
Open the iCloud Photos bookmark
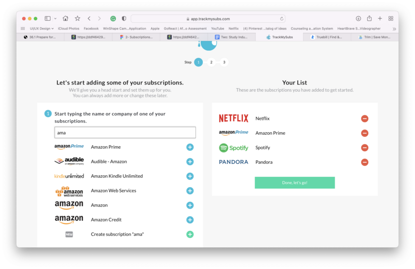[68, 29]
